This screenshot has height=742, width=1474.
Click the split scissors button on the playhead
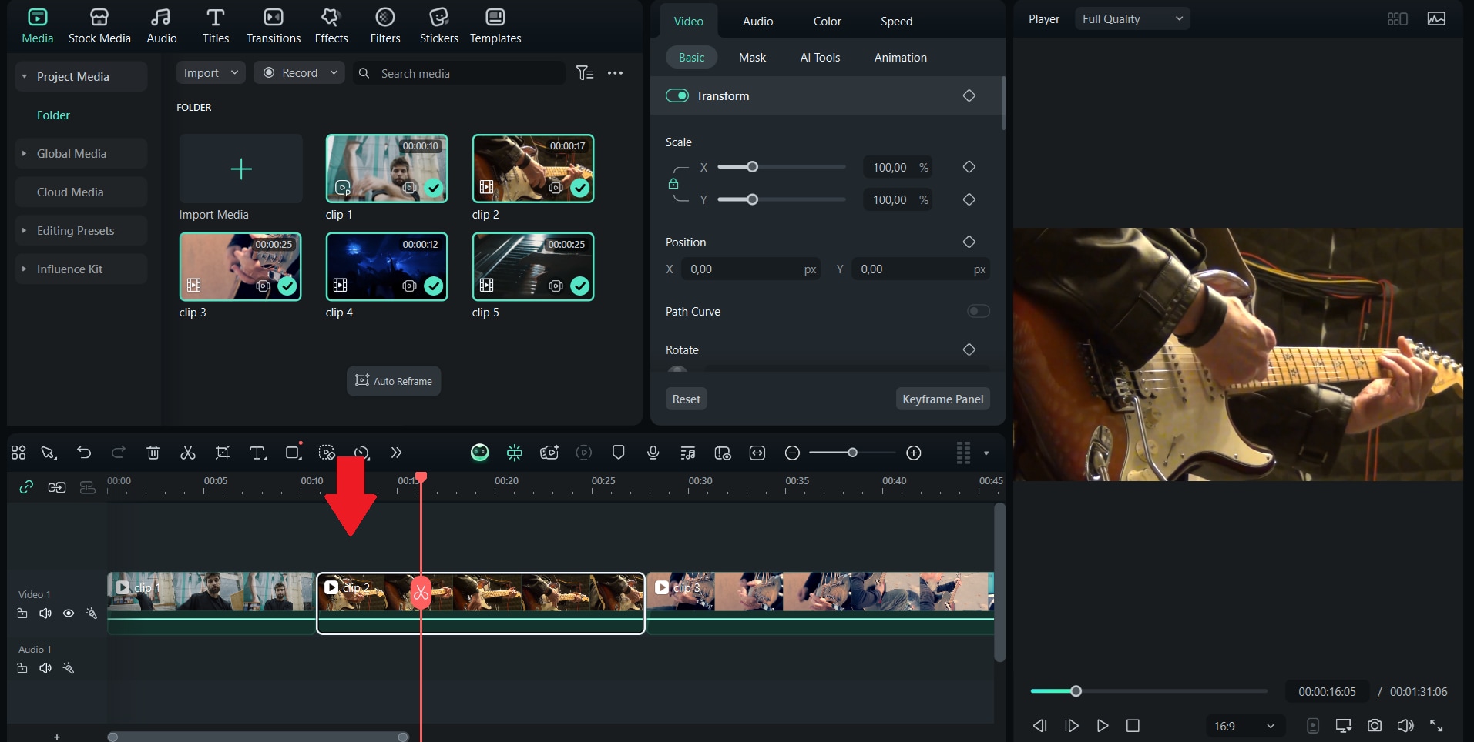click(x=421, y=592)
